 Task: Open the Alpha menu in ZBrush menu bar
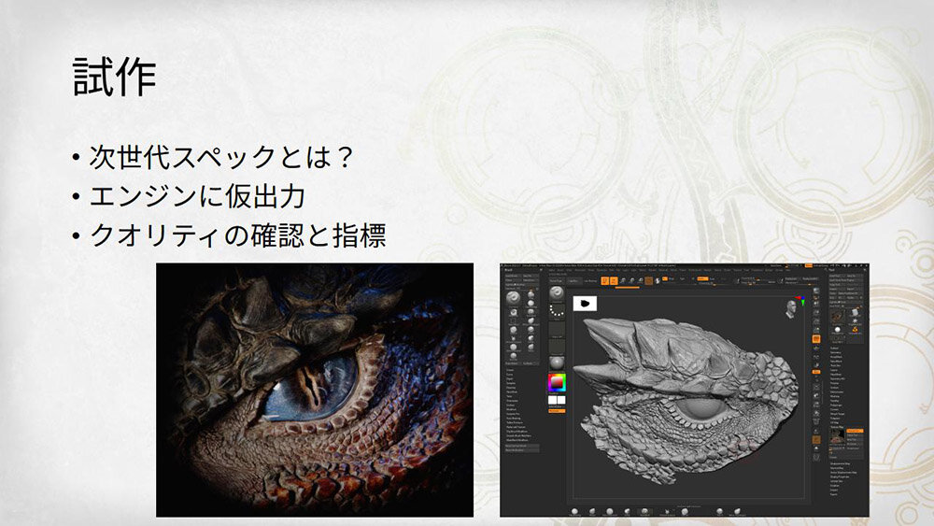(552, 270)
